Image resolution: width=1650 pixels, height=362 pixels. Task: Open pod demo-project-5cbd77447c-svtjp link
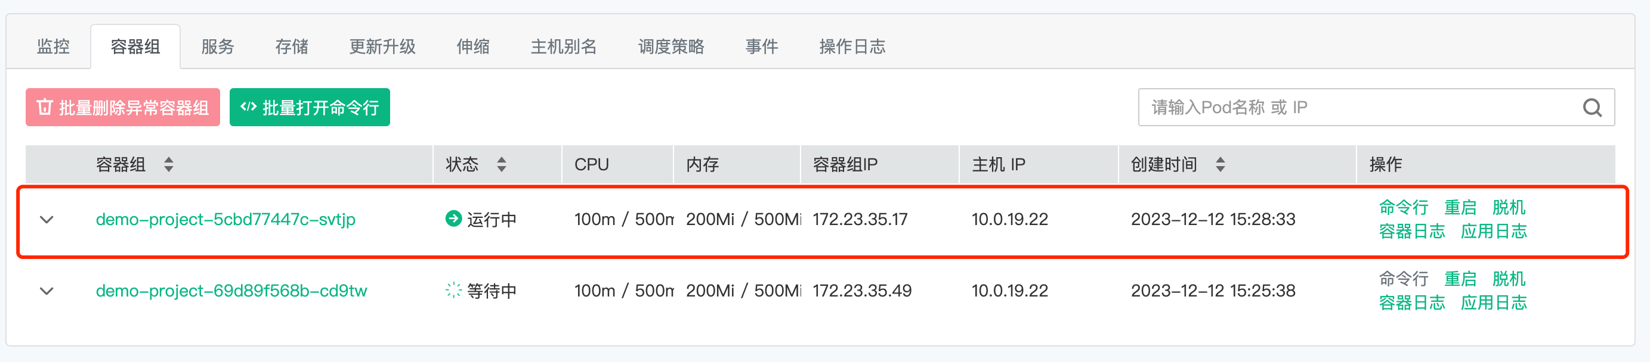pos(225,219)
